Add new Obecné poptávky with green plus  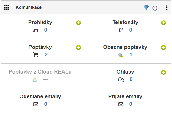tap(164, 48)
